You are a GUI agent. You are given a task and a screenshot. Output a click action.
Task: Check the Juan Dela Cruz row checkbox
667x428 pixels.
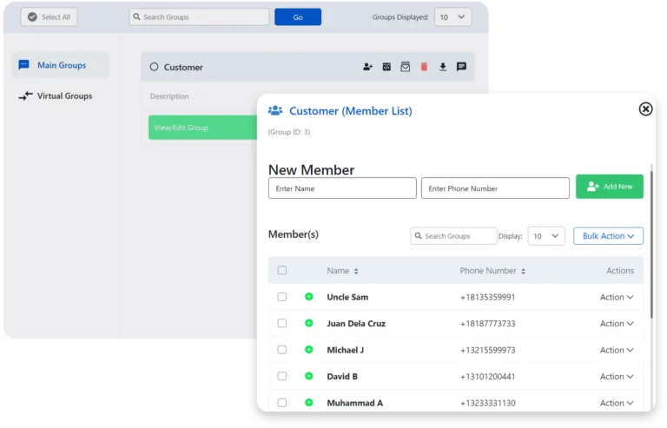tap(282, 323)
